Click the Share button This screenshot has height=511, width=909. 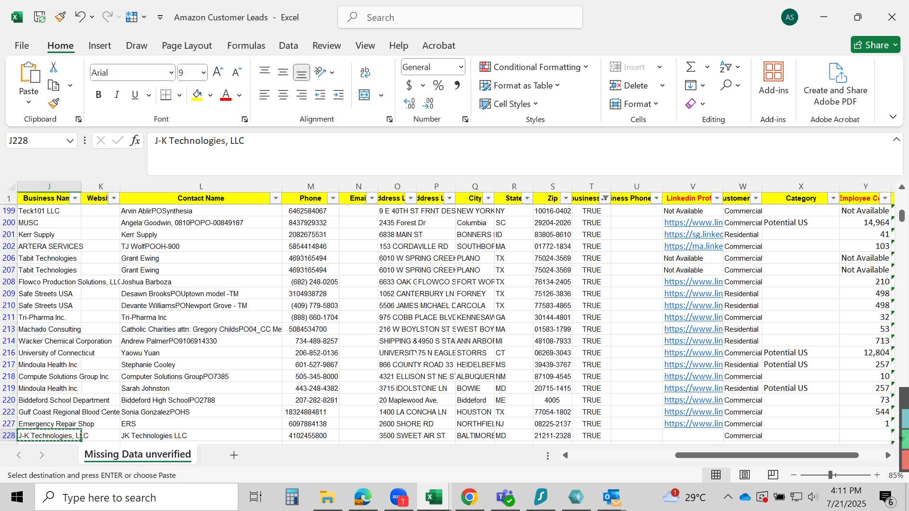click(875, 45)
